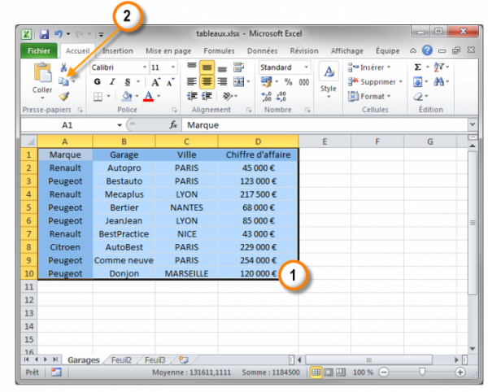Toggle underline S formatting
The width and height of the screenshot is (488, 392).
pyautogui.click(x=128, y=82)
